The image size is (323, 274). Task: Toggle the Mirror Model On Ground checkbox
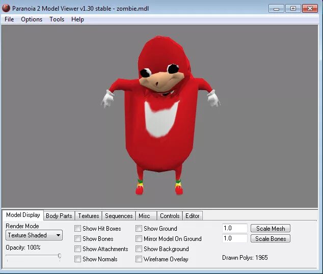(139, 238)
